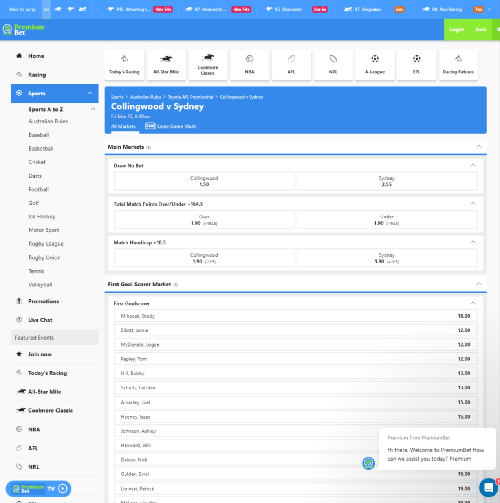Click the Promotions gift icon
The image size is (500, 503).
tap(19, 301)
